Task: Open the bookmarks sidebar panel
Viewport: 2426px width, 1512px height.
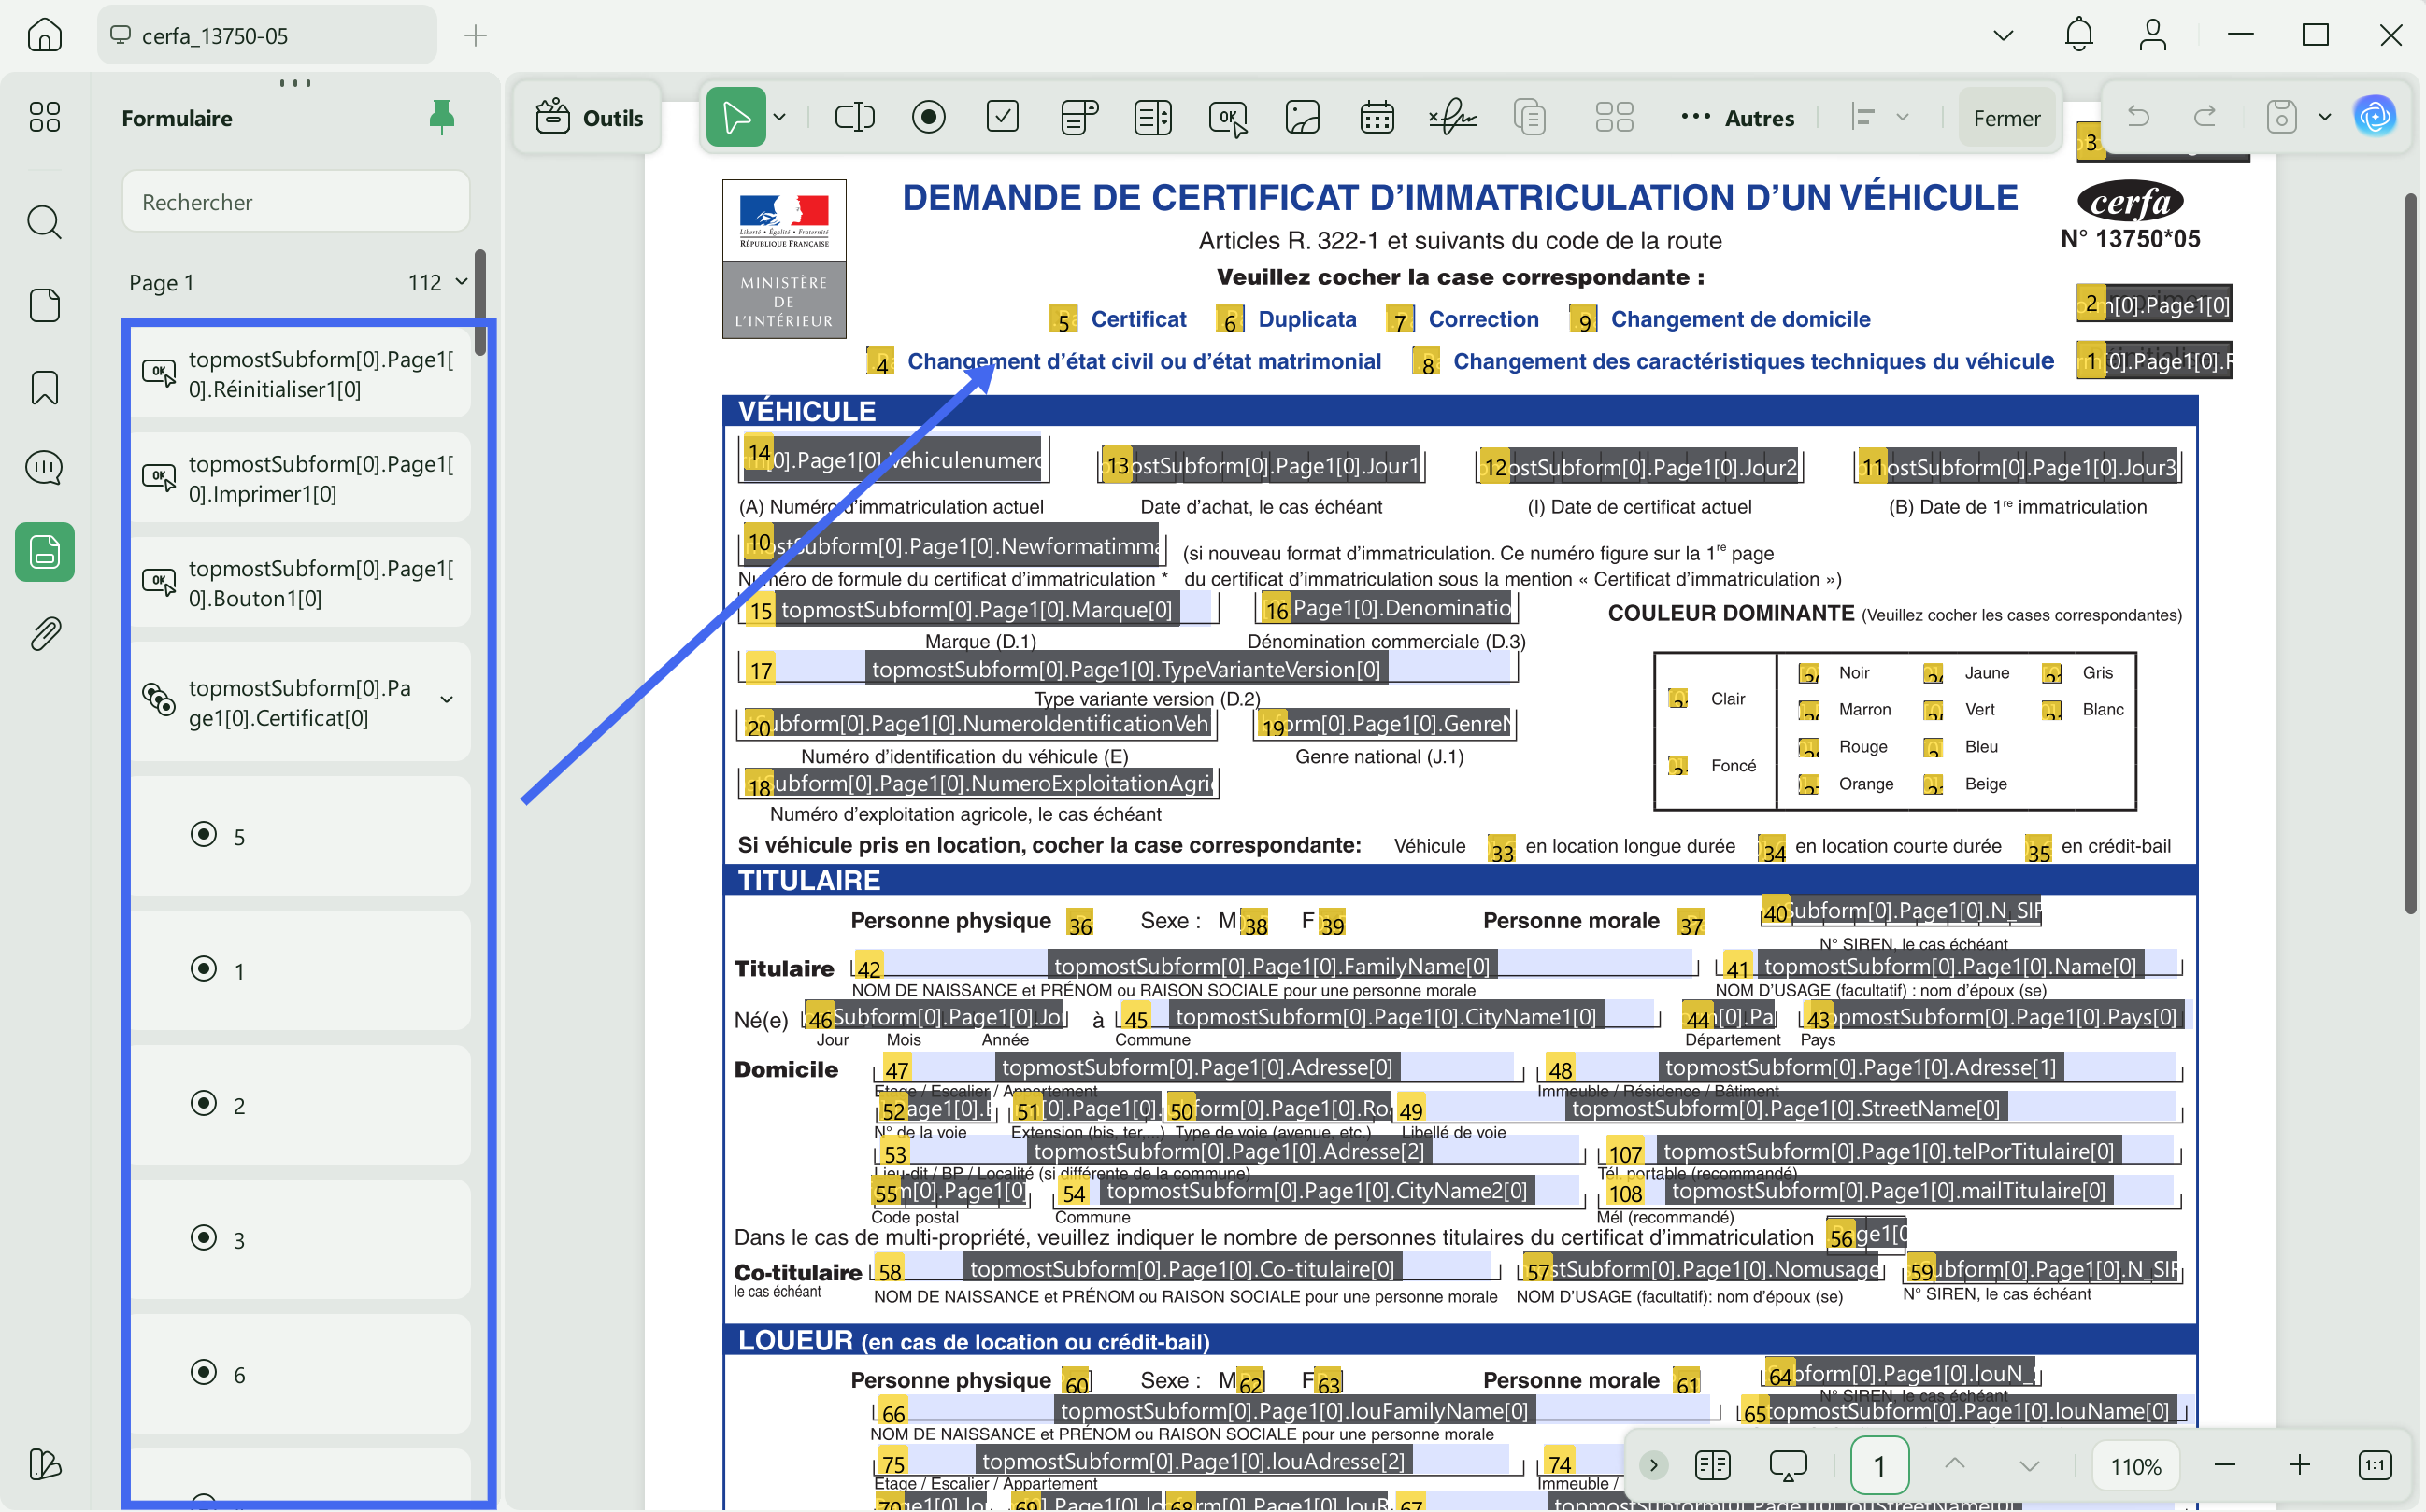Action: [45, 387]
